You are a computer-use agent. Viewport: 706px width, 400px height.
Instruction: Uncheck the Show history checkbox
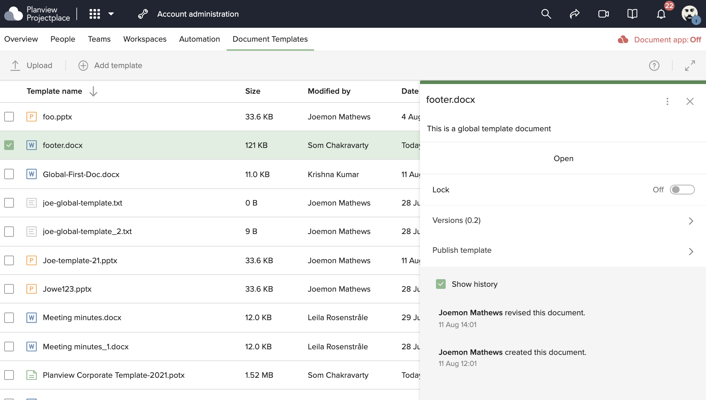tap(441, 284)
